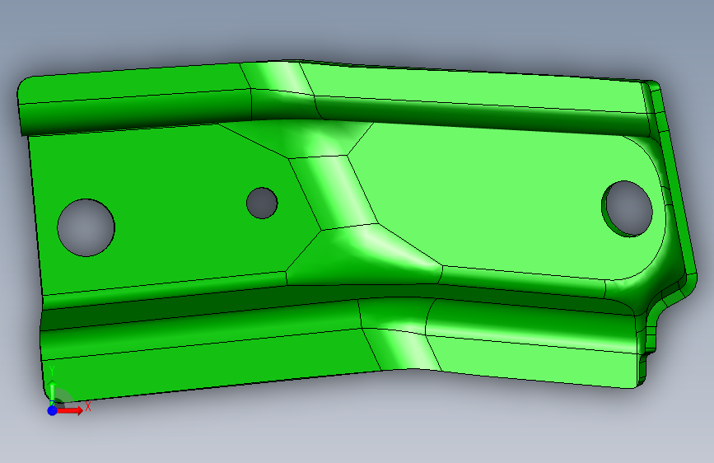Click the blue Z axis dot of the triad
The width and height of the screenshot is (714, 463).
point(53,410)
